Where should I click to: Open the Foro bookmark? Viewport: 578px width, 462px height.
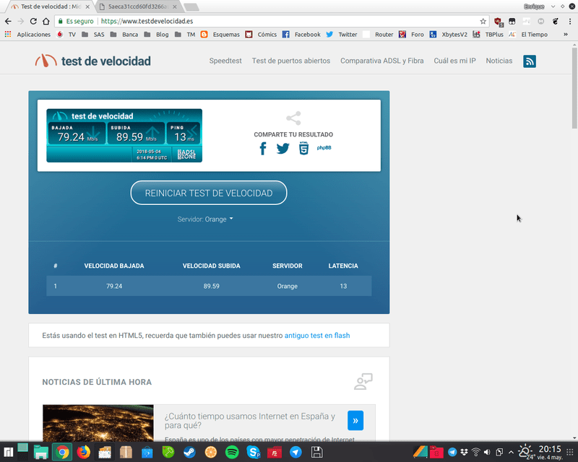coord(411,34)
